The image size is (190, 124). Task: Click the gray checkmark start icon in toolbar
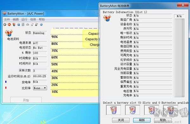tap(5, 25)
